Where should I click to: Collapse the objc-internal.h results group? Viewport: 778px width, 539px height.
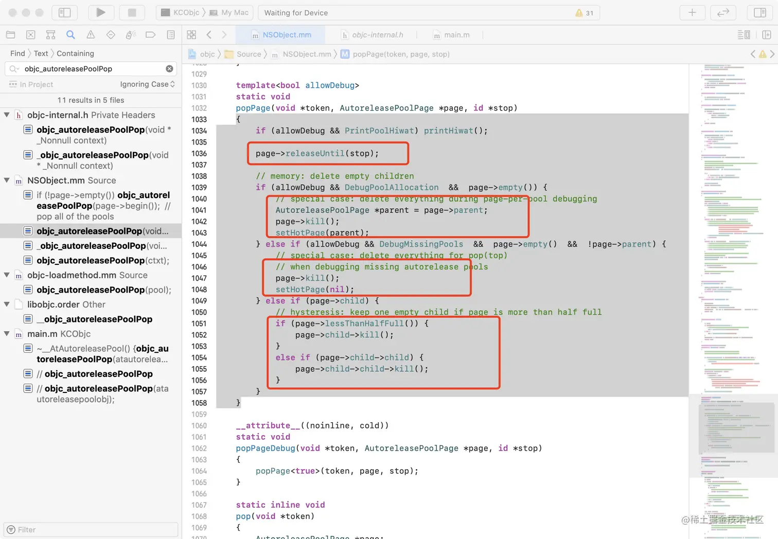[x=7, y=115]
